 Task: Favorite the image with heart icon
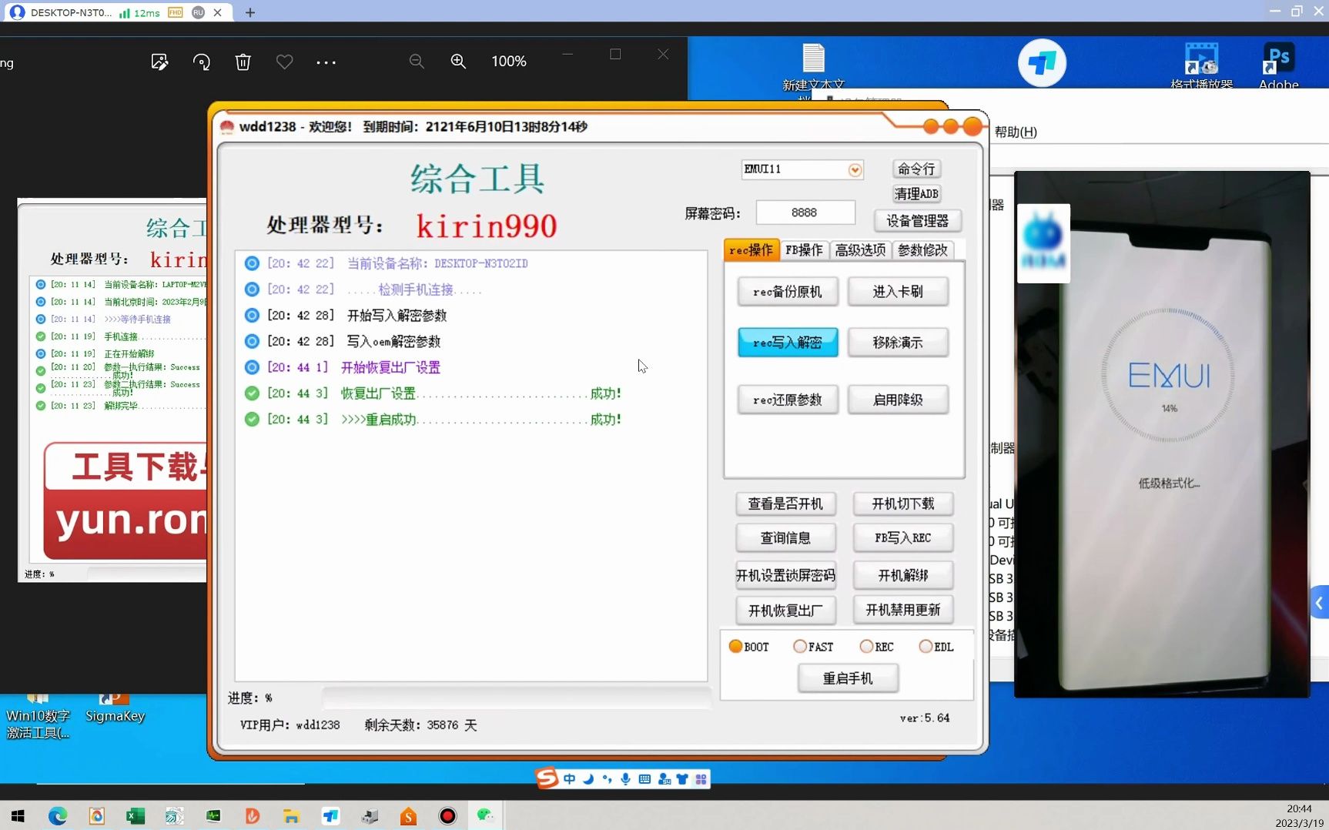click(x=285, y=62)
